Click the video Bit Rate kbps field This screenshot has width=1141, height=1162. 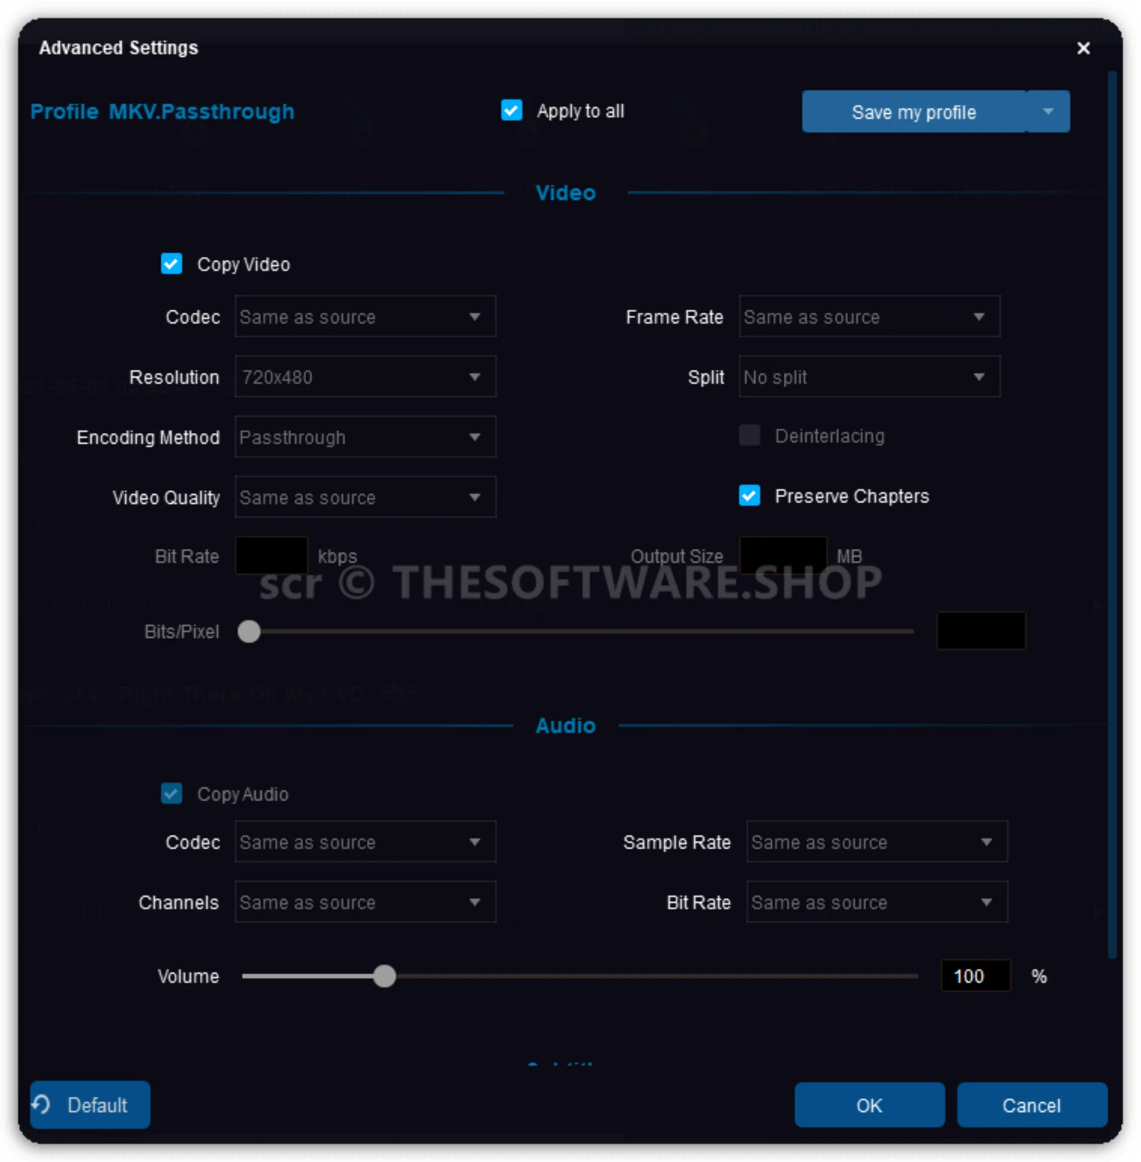271,555
